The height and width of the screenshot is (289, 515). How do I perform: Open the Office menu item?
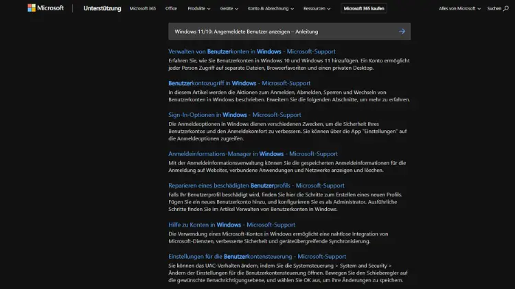pos(171,8)
